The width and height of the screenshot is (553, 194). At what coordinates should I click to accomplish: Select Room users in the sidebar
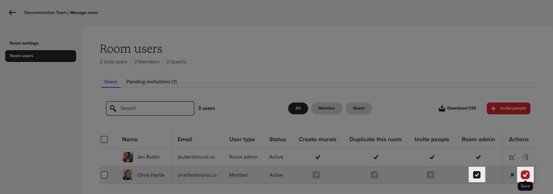41,56
